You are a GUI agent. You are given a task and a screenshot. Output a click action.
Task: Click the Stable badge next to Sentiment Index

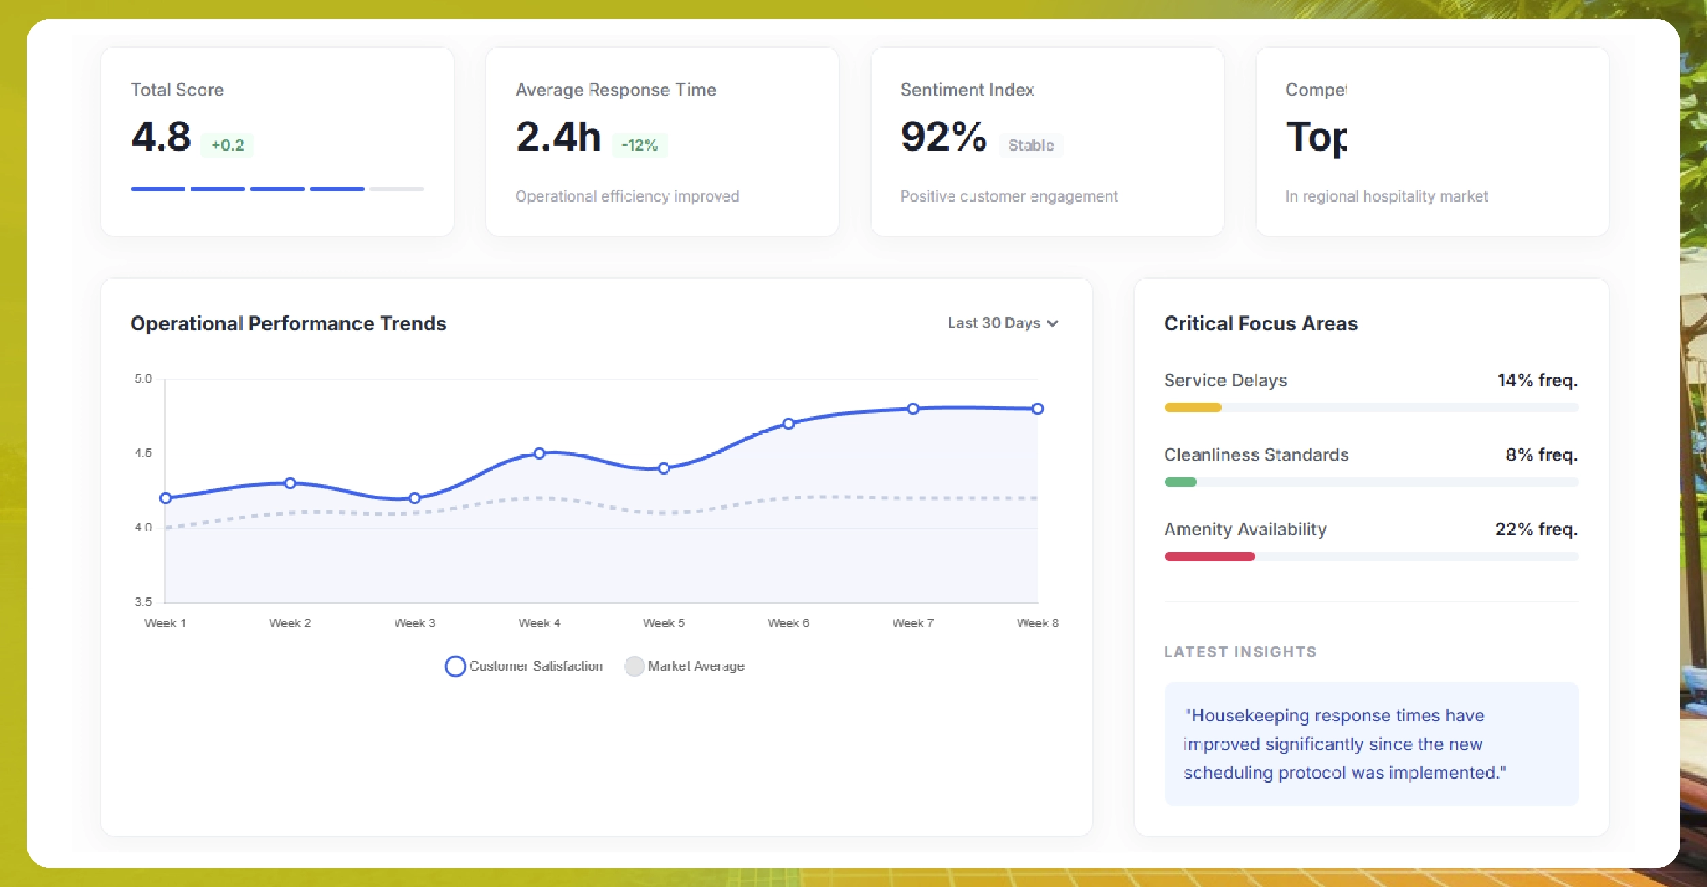point(1030,145)
